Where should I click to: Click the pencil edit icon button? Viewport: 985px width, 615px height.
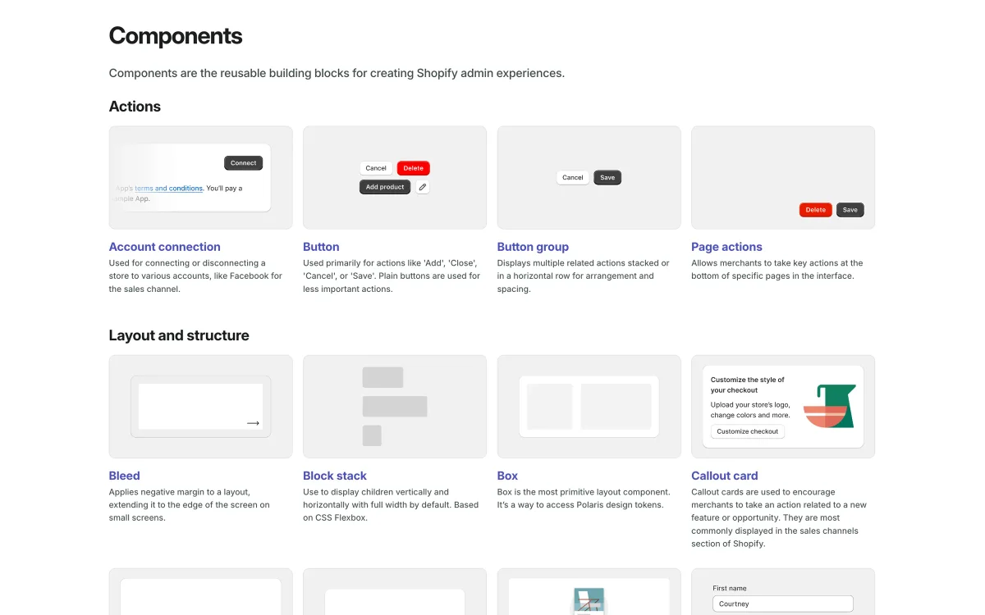(x=423, y=187)
